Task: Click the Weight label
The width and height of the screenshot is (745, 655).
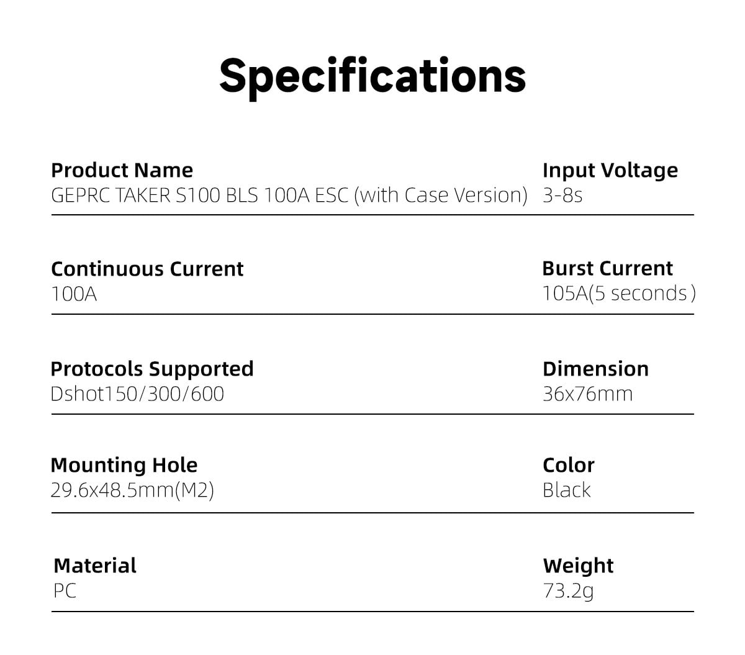Action: coord(578,566)
